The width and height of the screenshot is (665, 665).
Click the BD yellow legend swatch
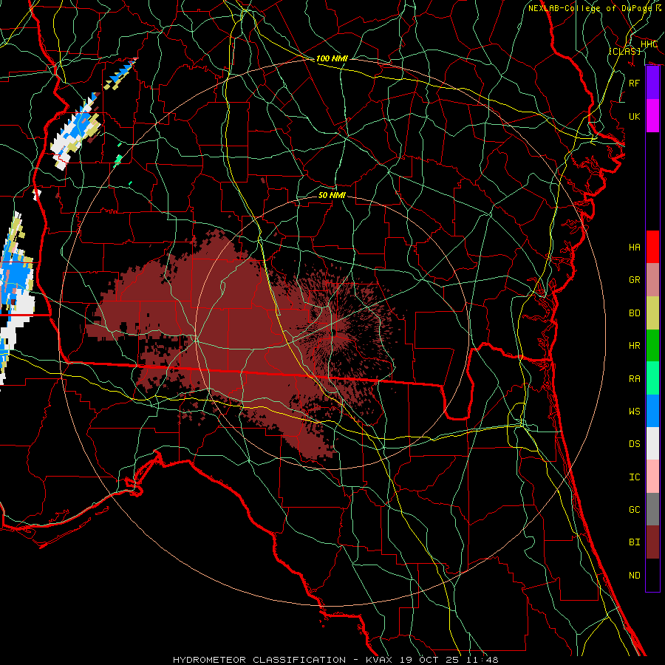click(652, 313)
